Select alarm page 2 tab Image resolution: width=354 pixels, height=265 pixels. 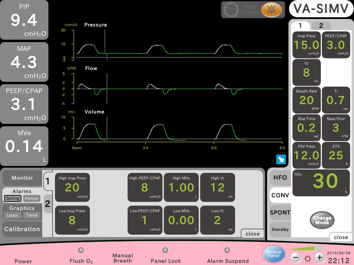[x=48, y=204]
